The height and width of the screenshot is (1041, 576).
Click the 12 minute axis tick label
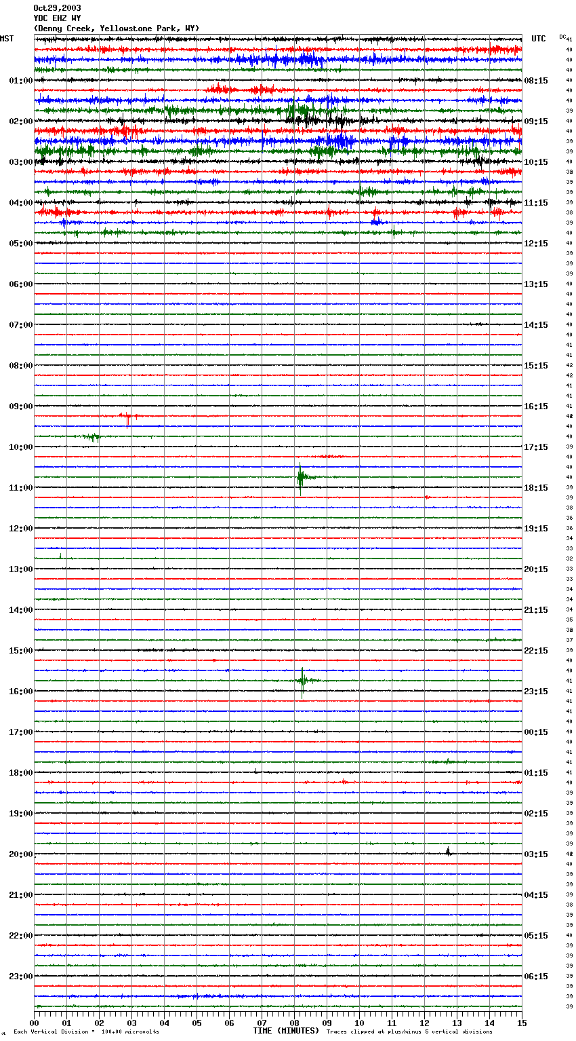[x=424, y=1023]
